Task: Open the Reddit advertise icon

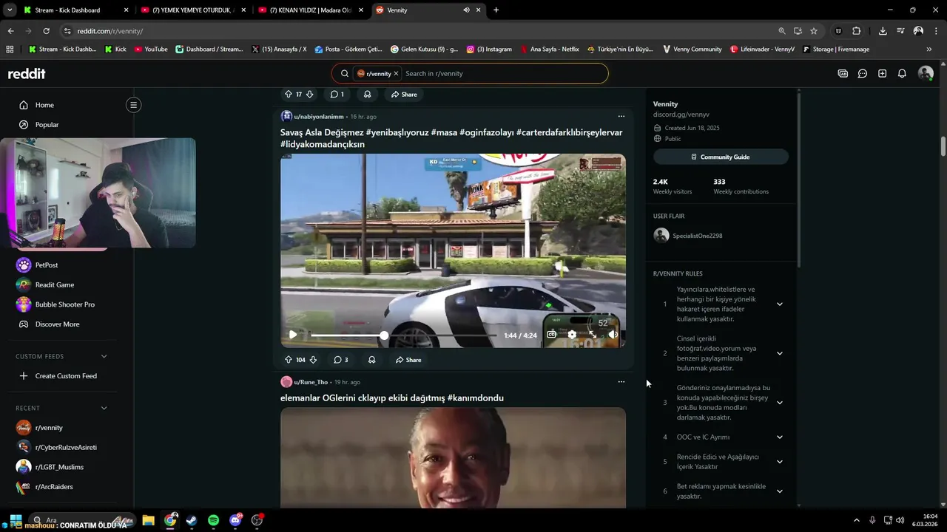Action: point(843,74)
